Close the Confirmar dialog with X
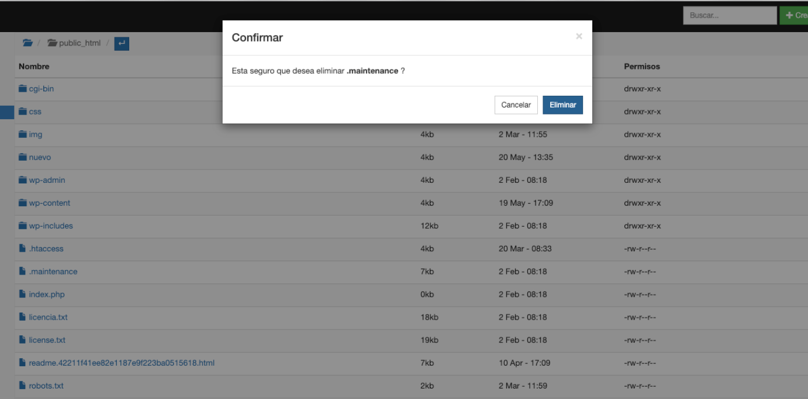808x399 pixels. point(579,37)
